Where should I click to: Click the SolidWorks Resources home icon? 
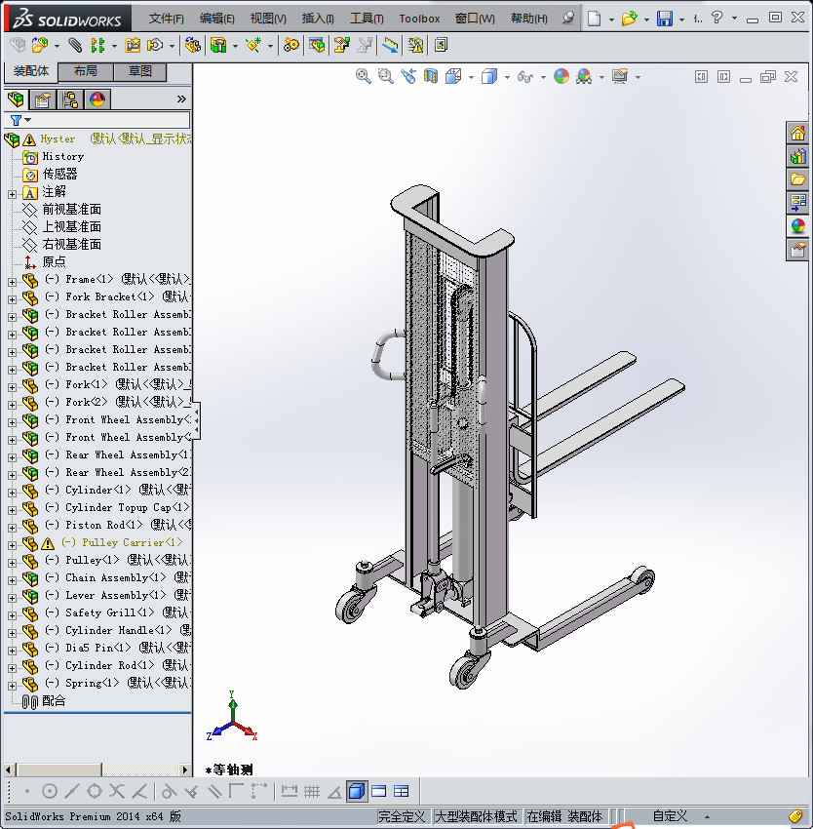click(x=797, y=134)
